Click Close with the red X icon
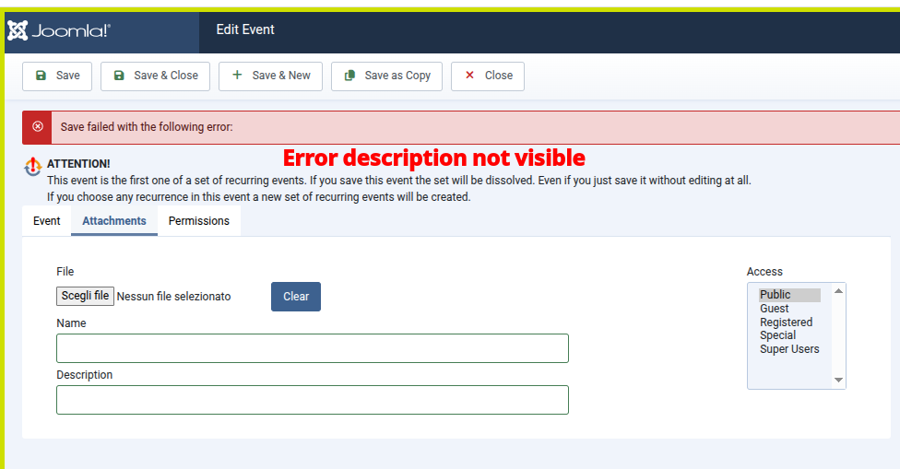Viewport: 900px width, 469px height. (x=488, y=76)
